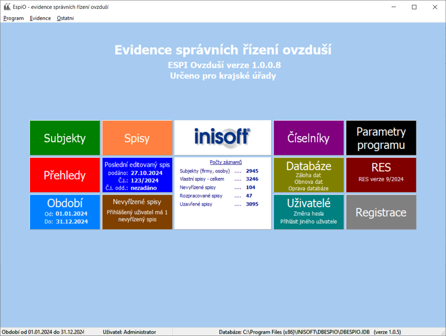Open the dark red RES tile

(x=381, y=175)
